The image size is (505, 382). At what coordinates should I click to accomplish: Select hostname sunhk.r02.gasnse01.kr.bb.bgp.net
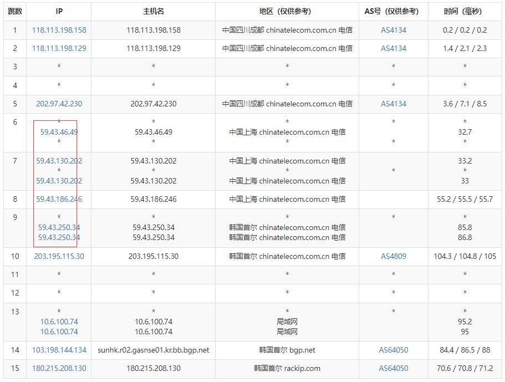coord(154,350)
